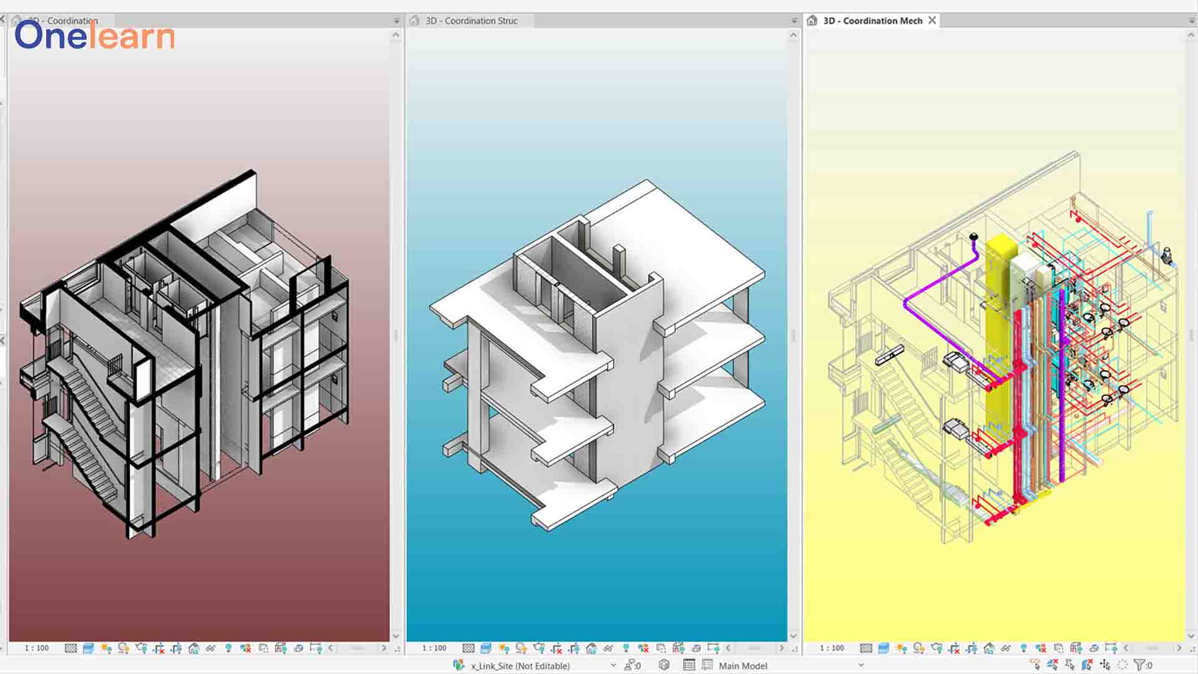Open Sun Path settings in Mech view

(x=901, y=648)
